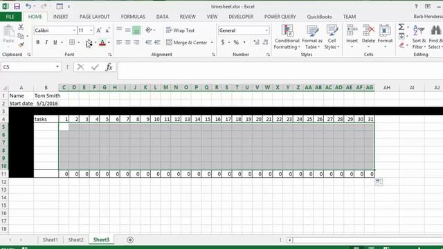The image size is (443, 249).
Task: Apply the red Font Color A
Action: [102, 43]
